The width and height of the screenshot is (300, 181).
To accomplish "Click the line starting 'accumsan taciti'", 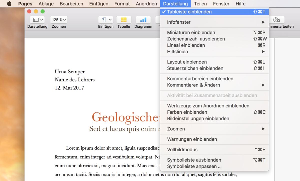I will 146,174.
